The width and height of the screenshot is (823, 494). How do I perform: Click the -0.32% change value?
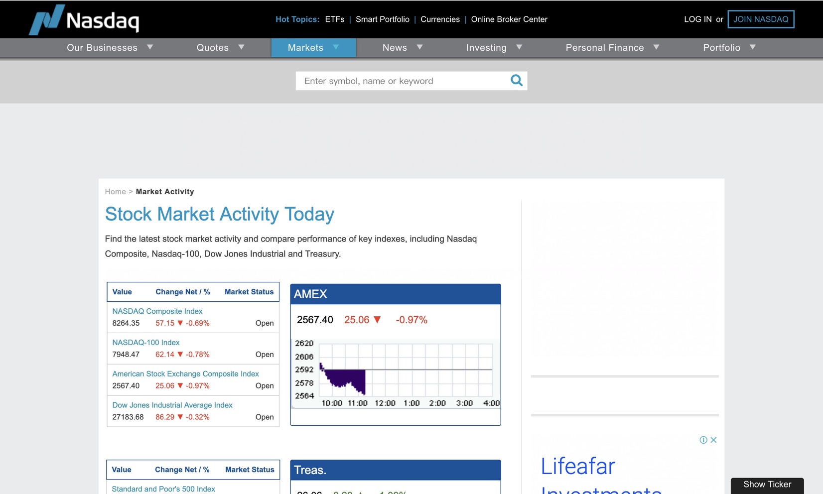(198, 417)
